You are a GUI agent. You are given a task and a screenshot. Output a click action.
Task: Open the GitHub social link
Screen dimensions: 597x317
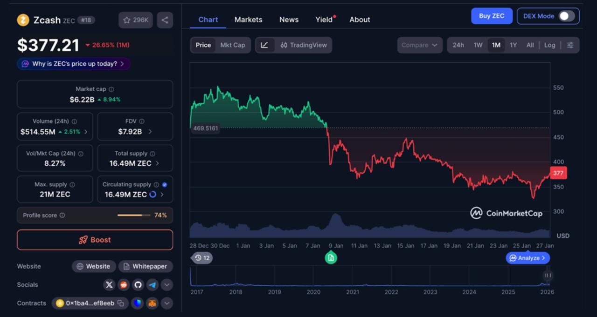coord(138,285)
